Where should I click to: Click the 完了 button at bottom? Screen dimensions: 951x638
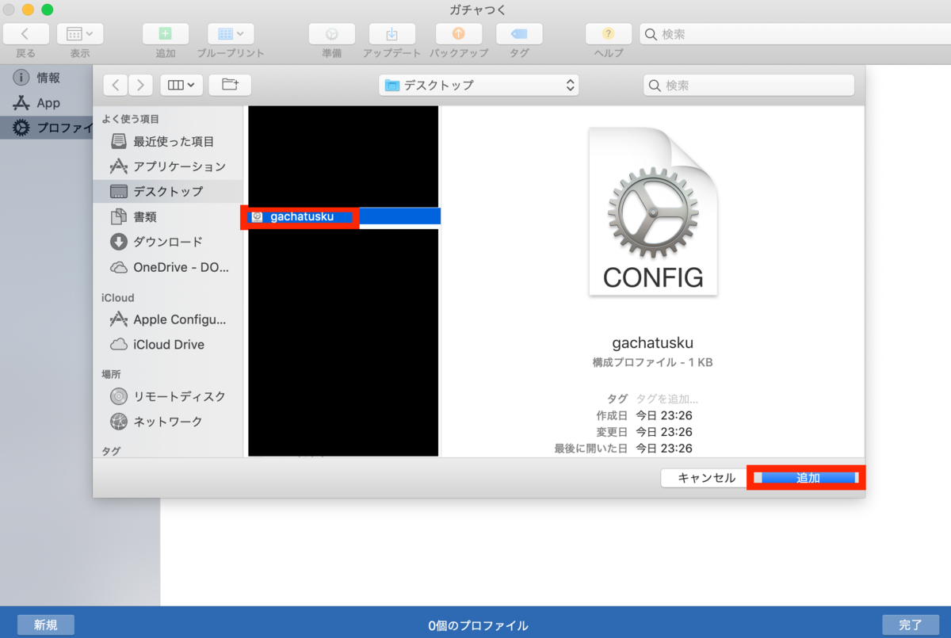[x=910, y=625]
